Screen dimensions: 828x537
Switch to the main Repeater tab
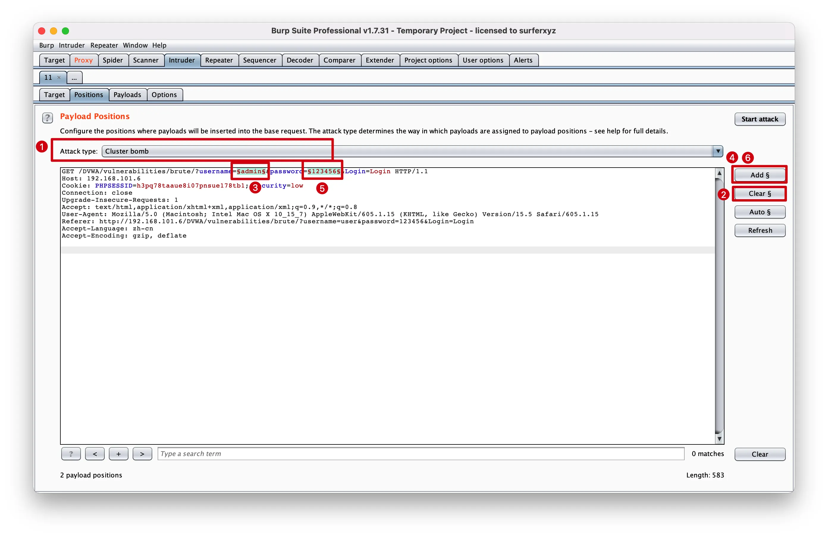click(x=219, y=60)
